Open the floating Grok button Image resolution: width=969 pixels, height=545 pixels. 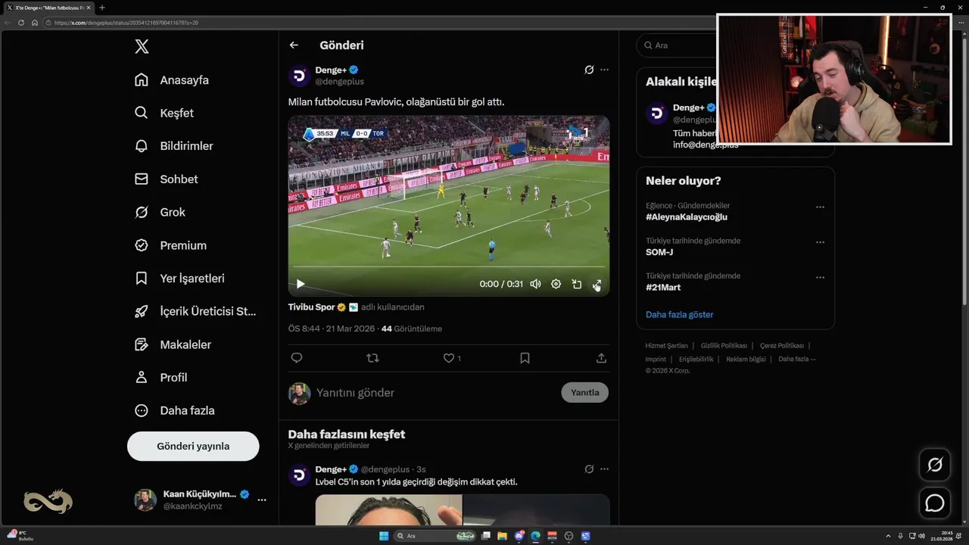[x=935, y=465]
